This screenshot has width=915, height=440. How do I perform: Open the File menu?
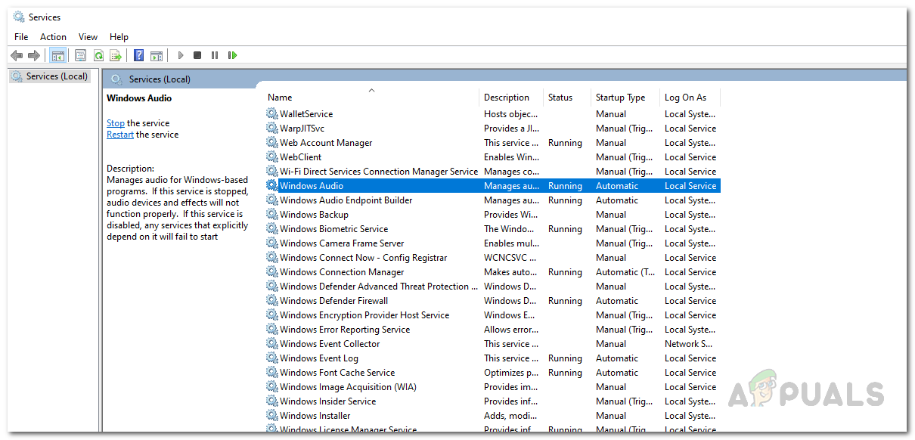point(21,37)
